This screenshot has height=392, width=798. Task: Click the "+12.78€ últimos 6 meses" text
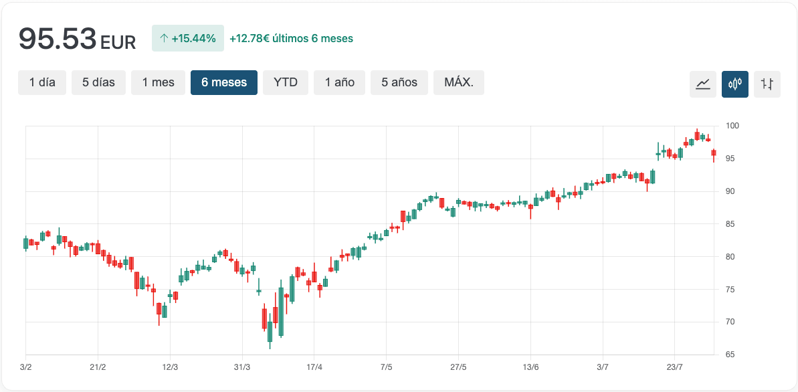(x=291, y=38)
